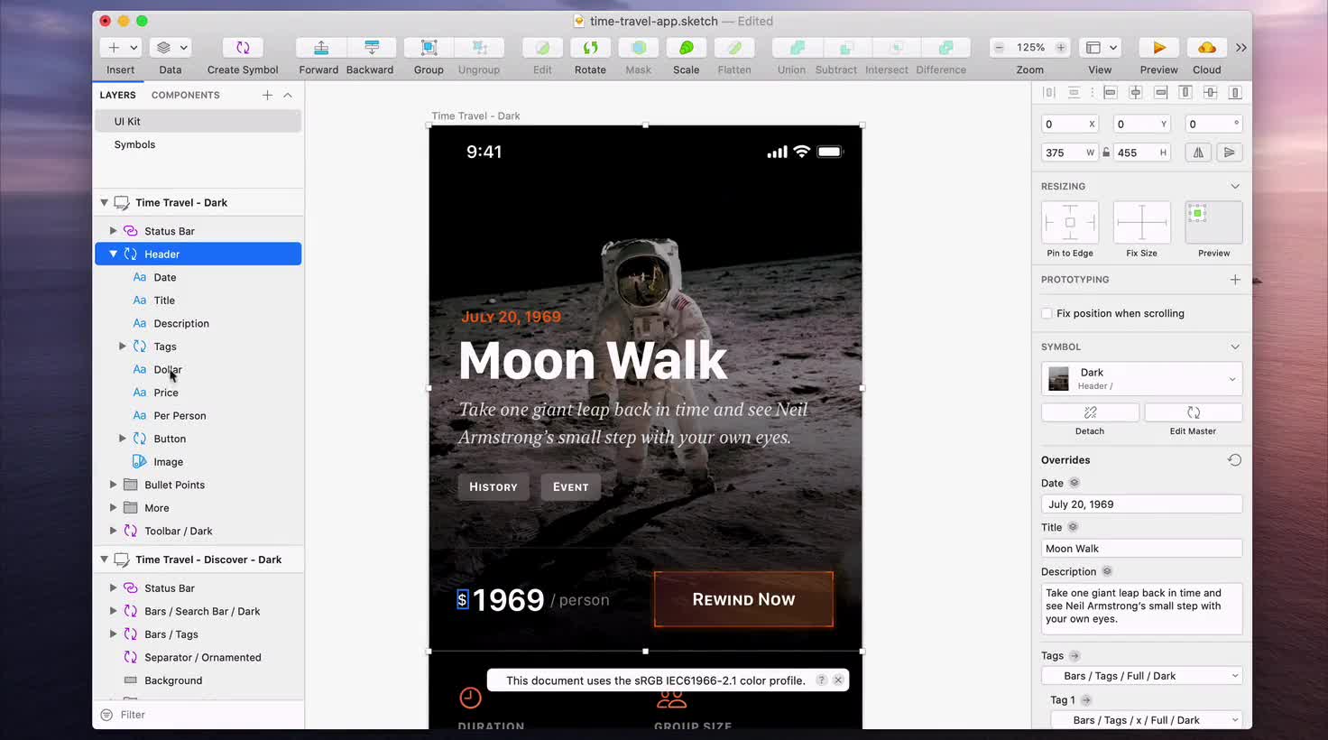This screenshot has width=1328, height=740.
Task: Group the selection with the Group tool
Action: 429,48
